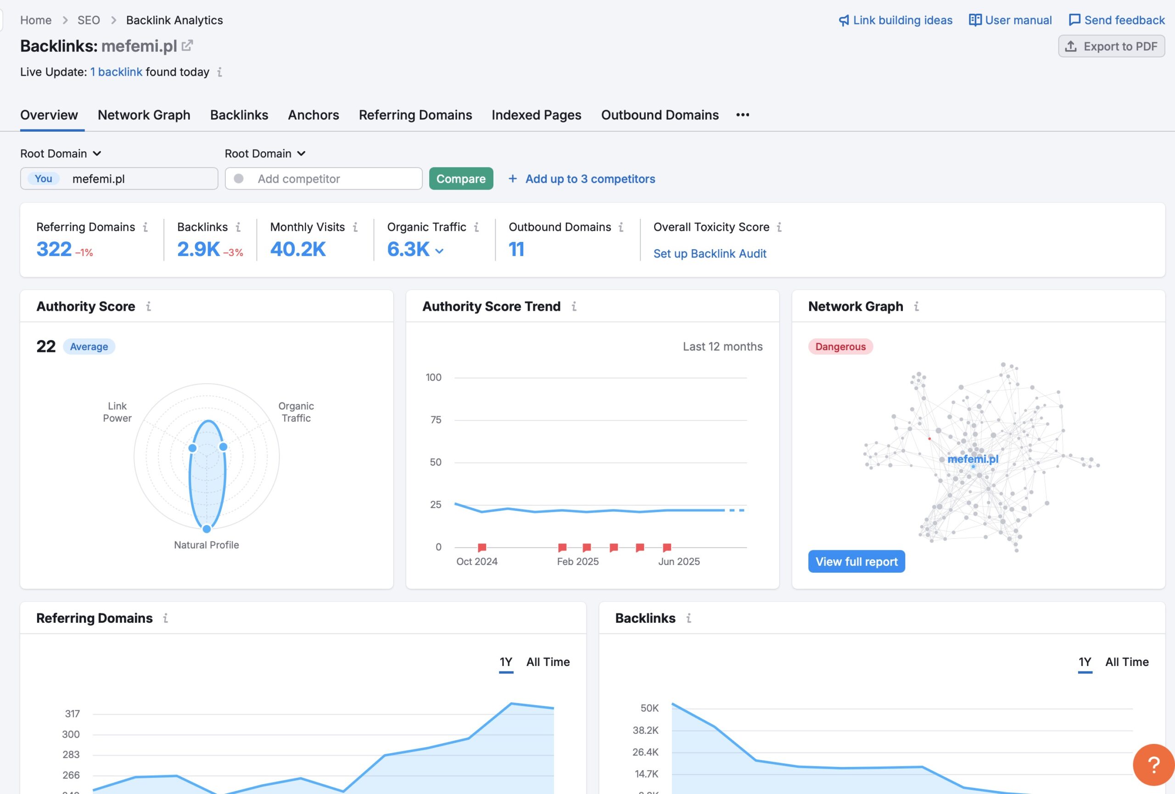Click the Add competitor input field
The height and width of the screenshot is (794, 1175).
coord(324,179)
